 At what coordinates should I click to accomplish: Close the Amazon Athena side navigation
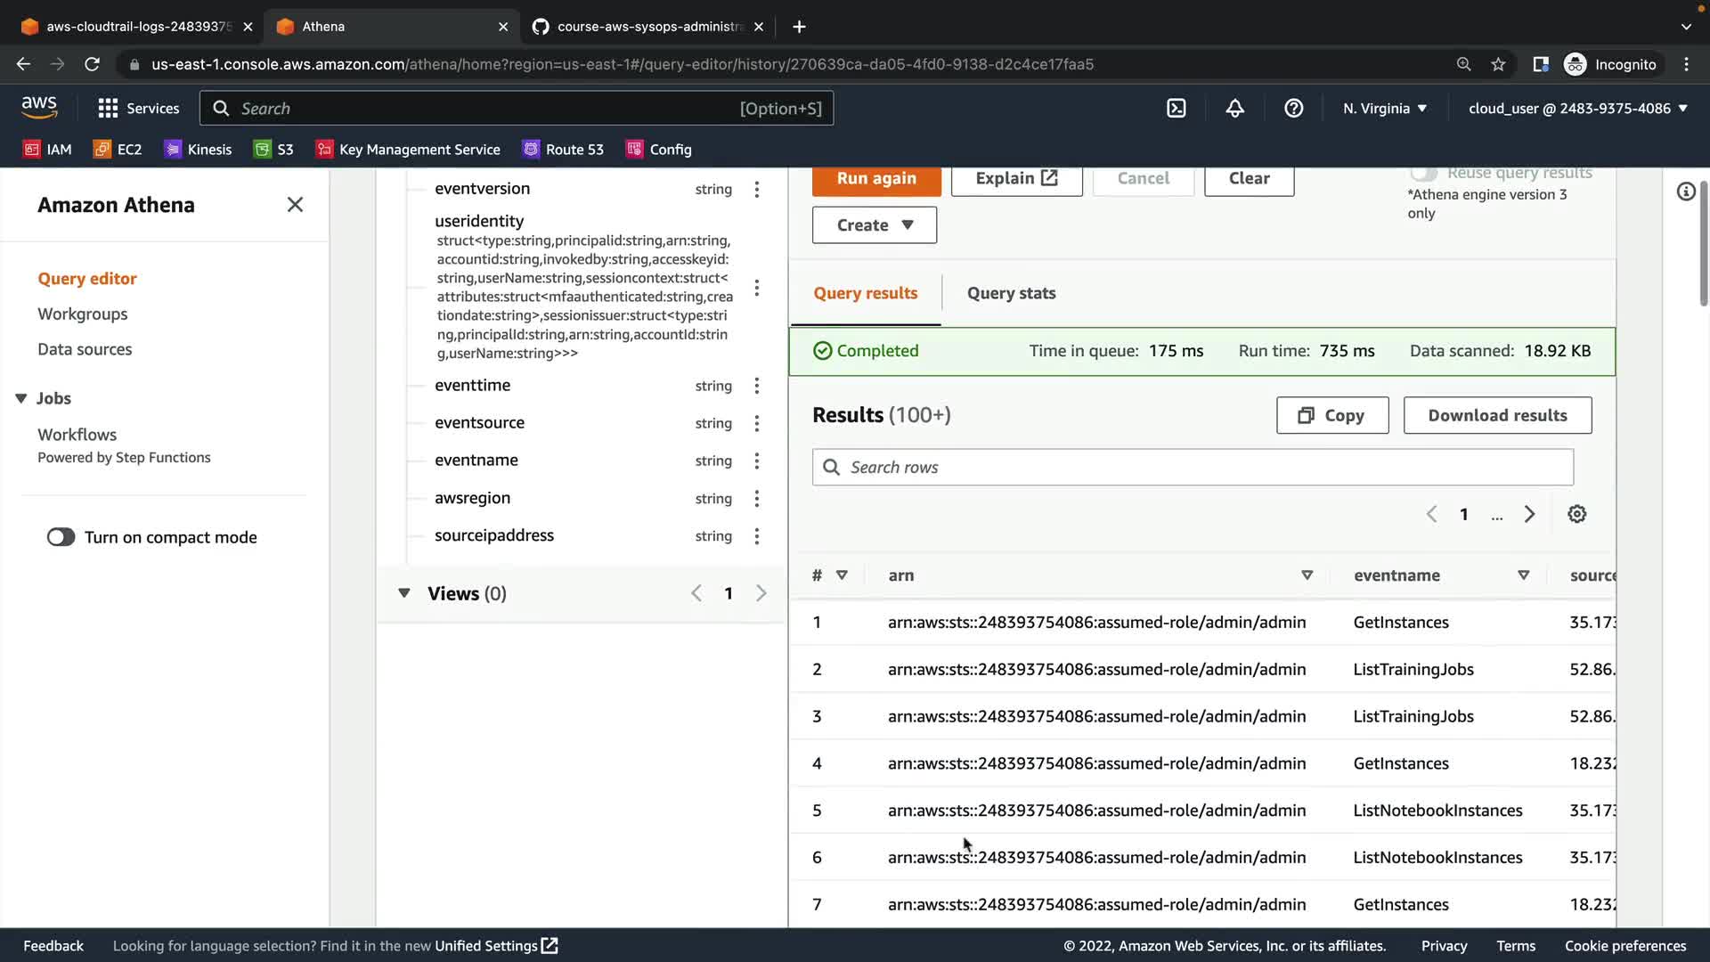(x=295, y=205)
